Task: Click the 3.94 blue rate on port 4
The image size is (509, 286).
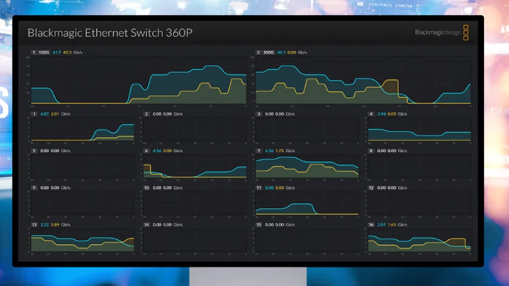Action: point(382,114)
